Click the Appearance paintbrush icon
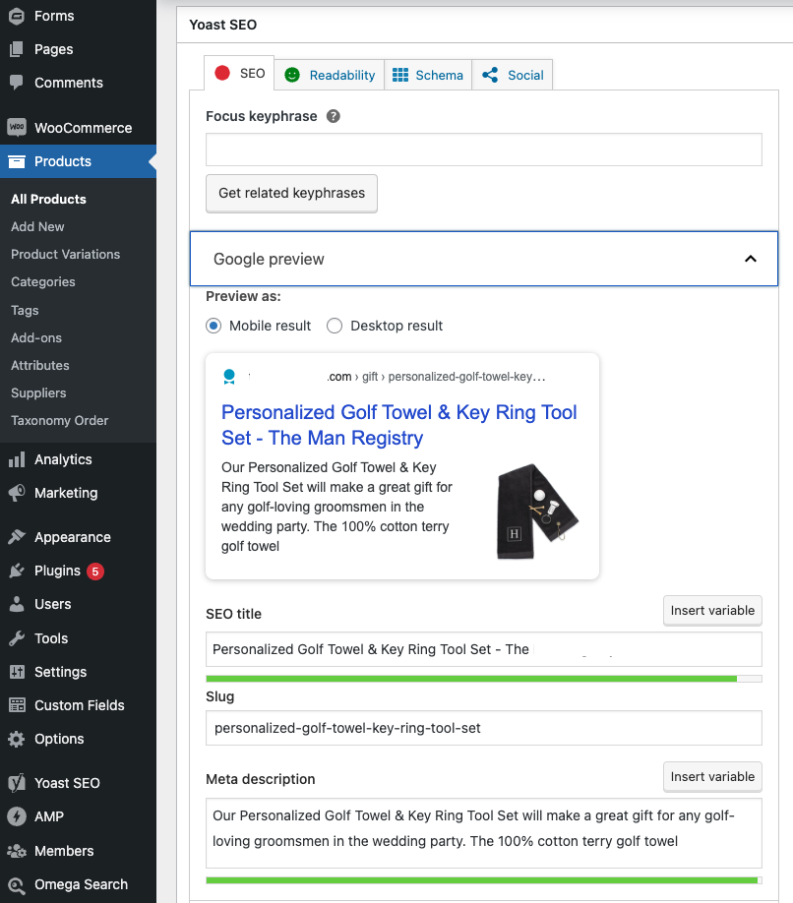 [17, 537]
